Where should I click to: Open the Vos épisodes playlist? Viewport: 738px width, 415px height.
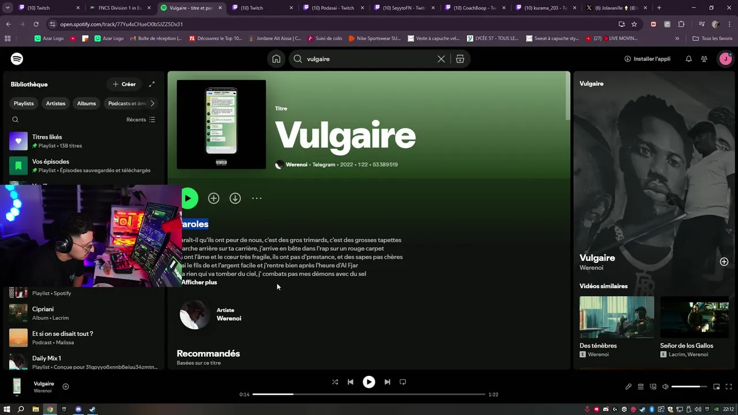point(84,166)
